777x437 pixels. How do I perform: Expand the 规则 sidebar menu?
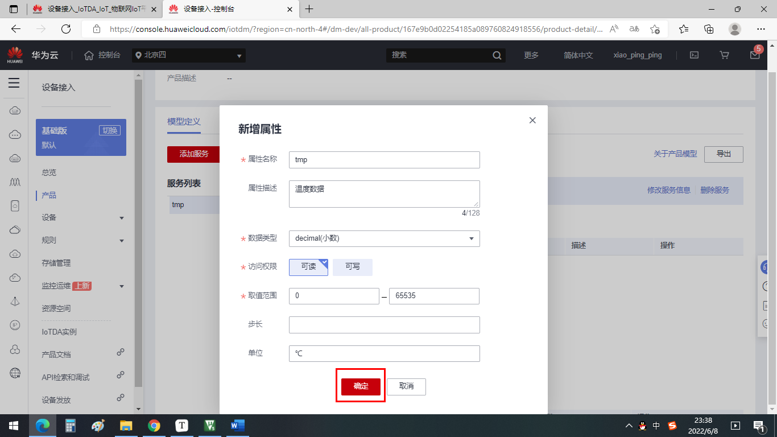click(83, 240)
